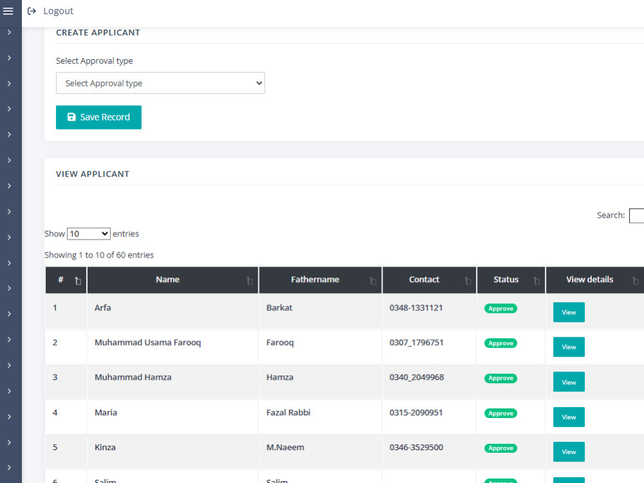The image size is (644, 483).
Task: Click contact number 0307_1796751
Action: click(417, 343)
